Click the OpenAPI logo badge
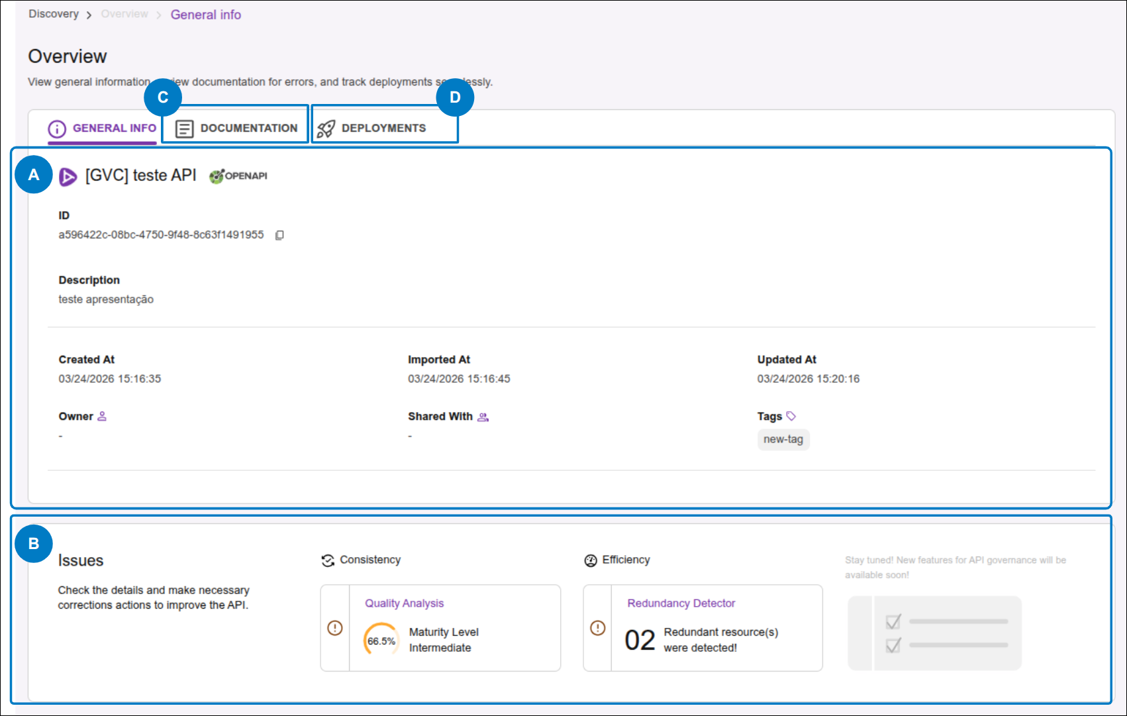 pos(238,176)
